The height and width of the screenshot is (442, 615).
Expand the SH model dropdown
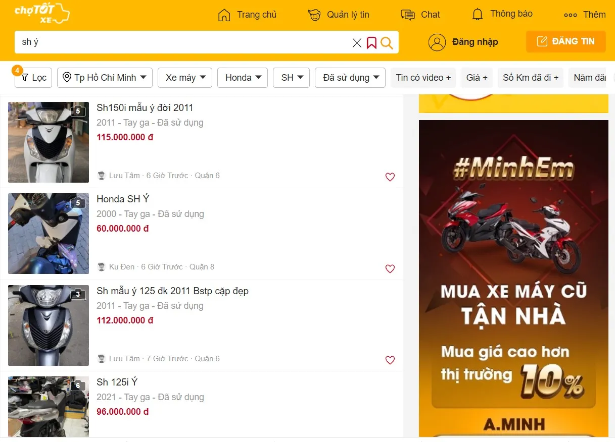(x=291, y=78)
